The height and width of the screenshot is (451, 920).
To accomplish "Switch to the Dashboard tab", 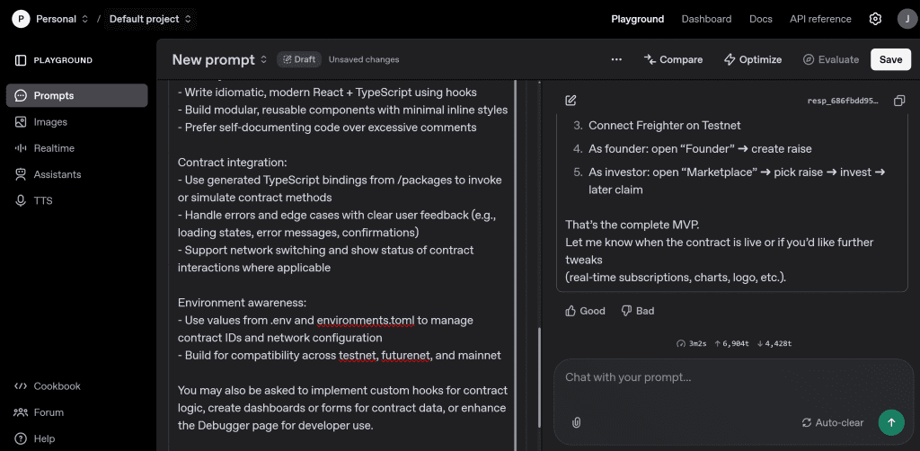I will pyautogui.click(x=706, y=19).
